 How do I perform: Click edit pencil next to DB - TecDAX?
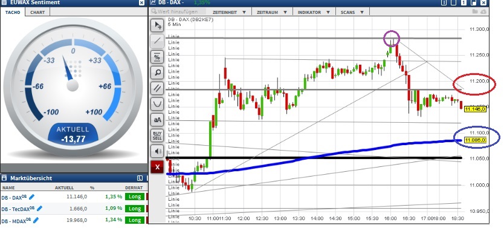point(39,209)
